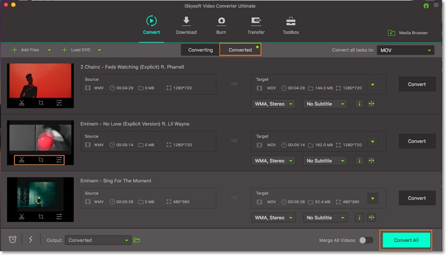Open crop tool for 2 Chainz video

click(41, 103)
